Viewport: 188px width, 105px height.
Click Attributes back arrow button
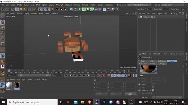pyautogui.click(x=166, y=54)
